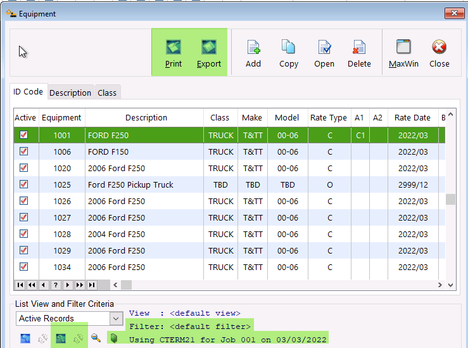
Task: Click the grid vertical scroll down arrow
Action: point(451,285)
